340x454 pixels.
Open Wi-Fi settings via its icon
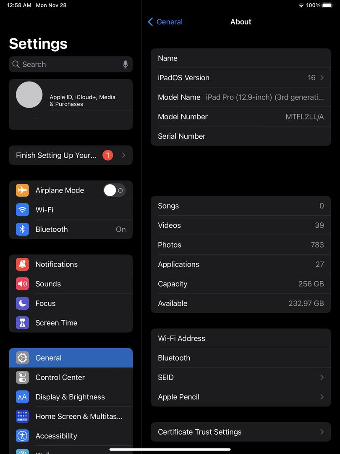(22, 210)
